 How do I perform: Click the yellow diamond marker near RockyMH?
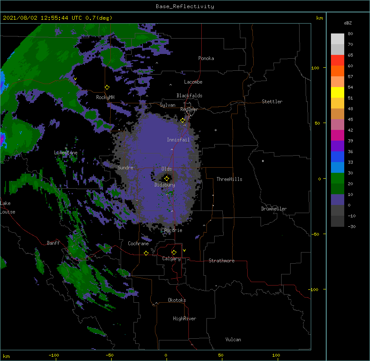pos(107,87)
